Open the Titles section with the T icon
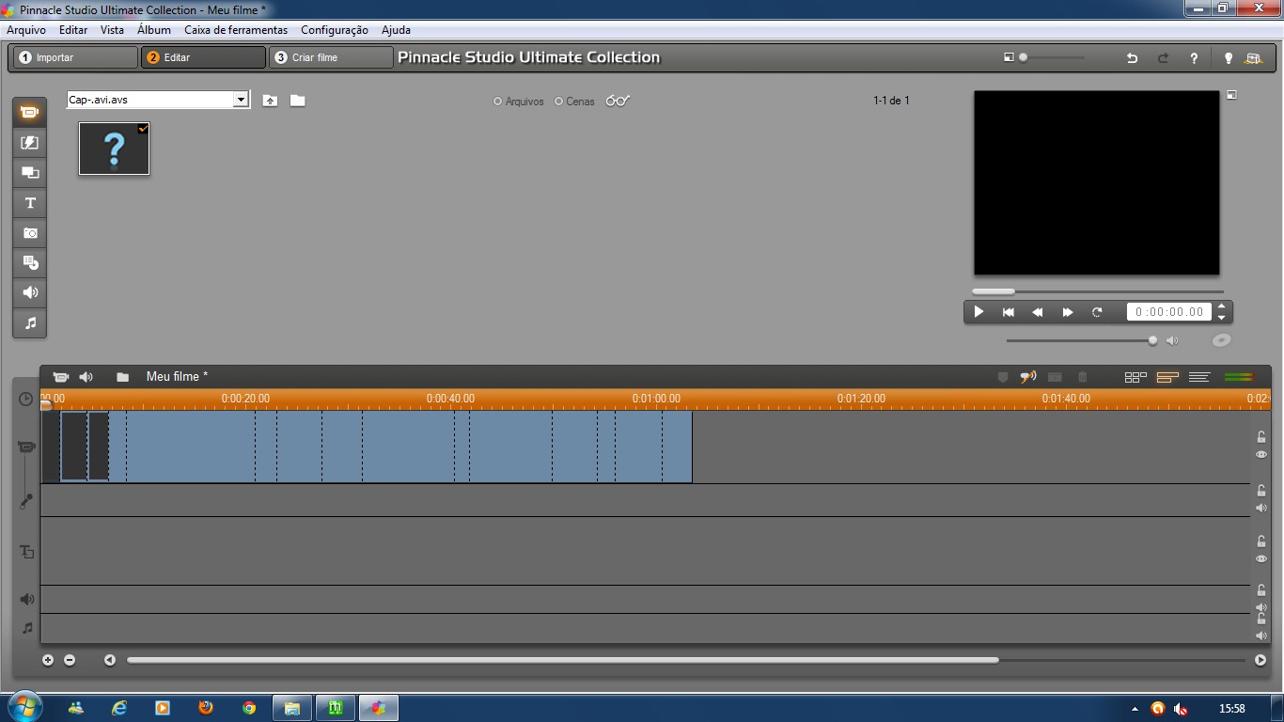Image resolution: width=1284 pixels, height=722 pixels. tap(30, 202)
